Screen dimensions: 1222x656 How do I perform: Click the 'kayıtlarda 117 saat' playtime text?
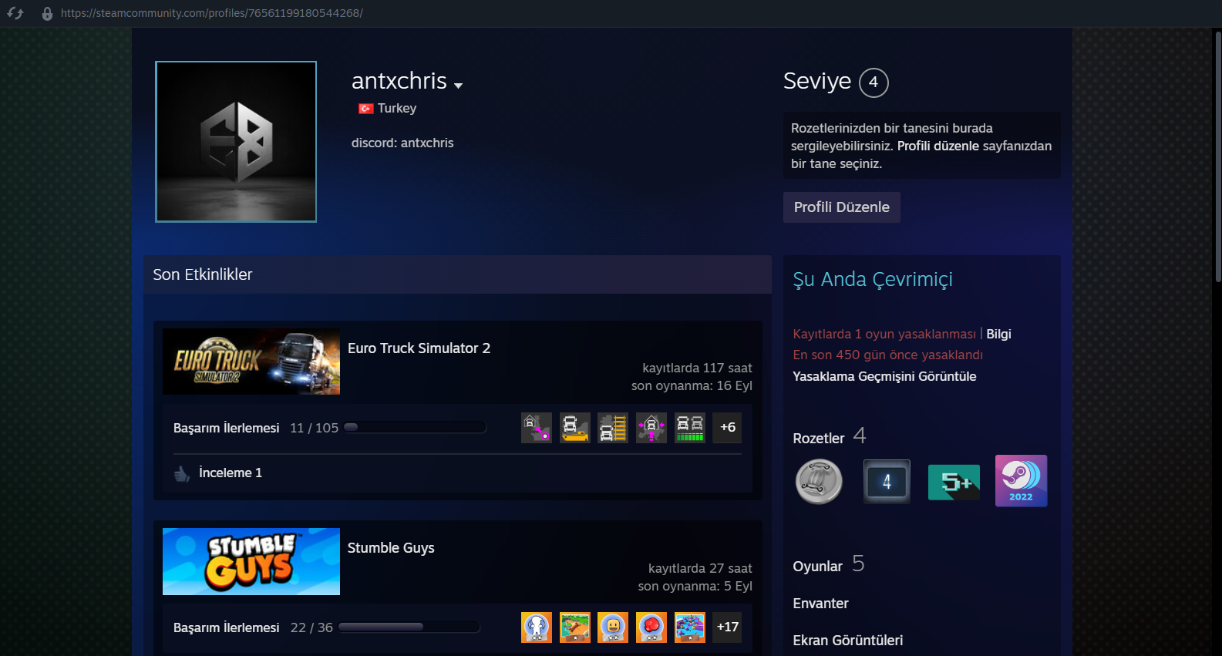[697, 368]
